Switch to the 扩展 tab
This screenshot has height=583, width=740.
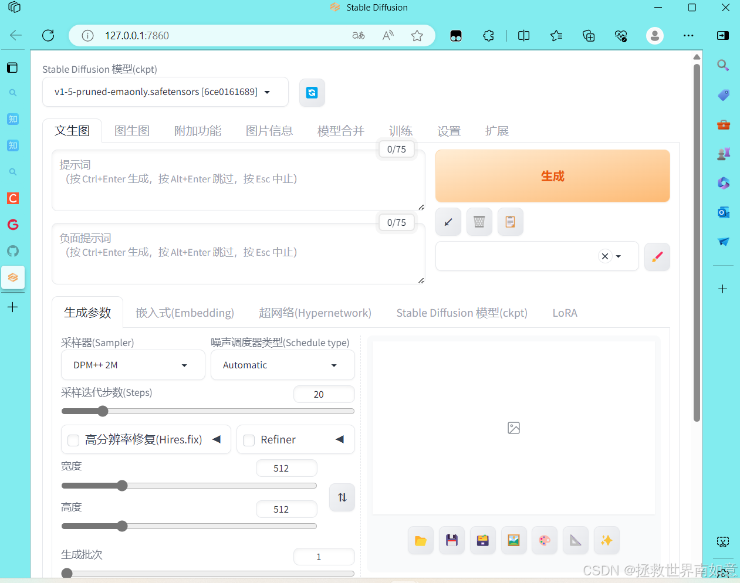click(497, 131)
